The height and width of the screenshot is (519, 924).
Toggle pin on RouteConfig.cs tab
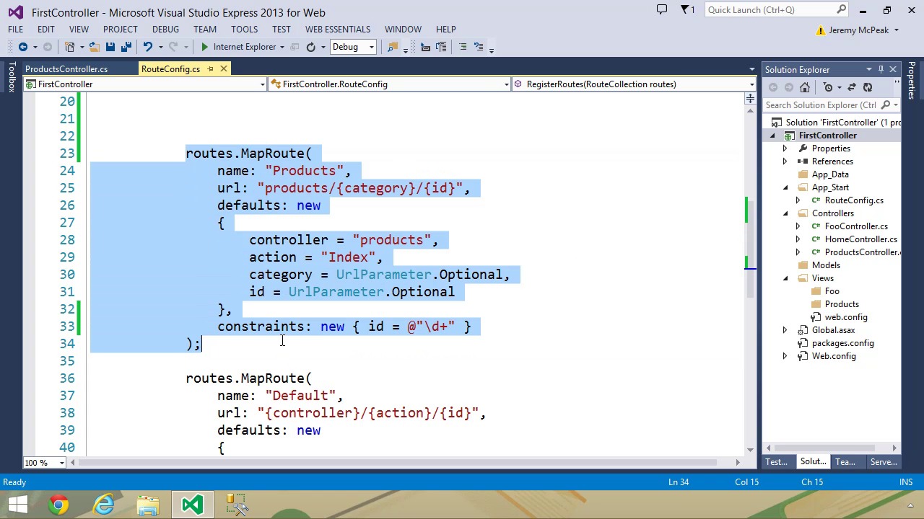click(x=210, y=69)
